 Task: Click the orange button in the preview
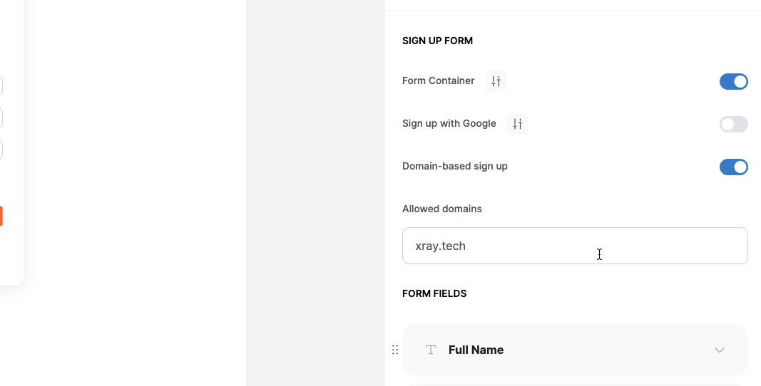(x=1, y=216)
